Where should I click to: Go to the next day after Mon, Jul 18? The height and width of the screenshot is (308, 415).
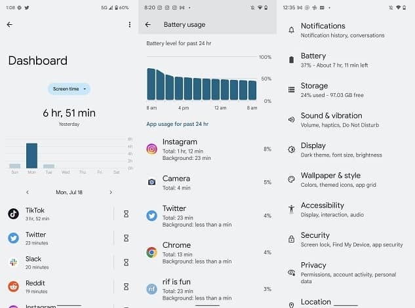(x=111, y=192)
